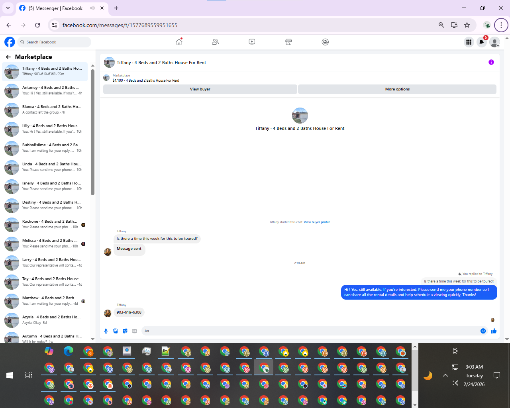This screenshot has height=408, width=510.
Task: Open the $1,100 listing link in chat header
Action: 146,80
